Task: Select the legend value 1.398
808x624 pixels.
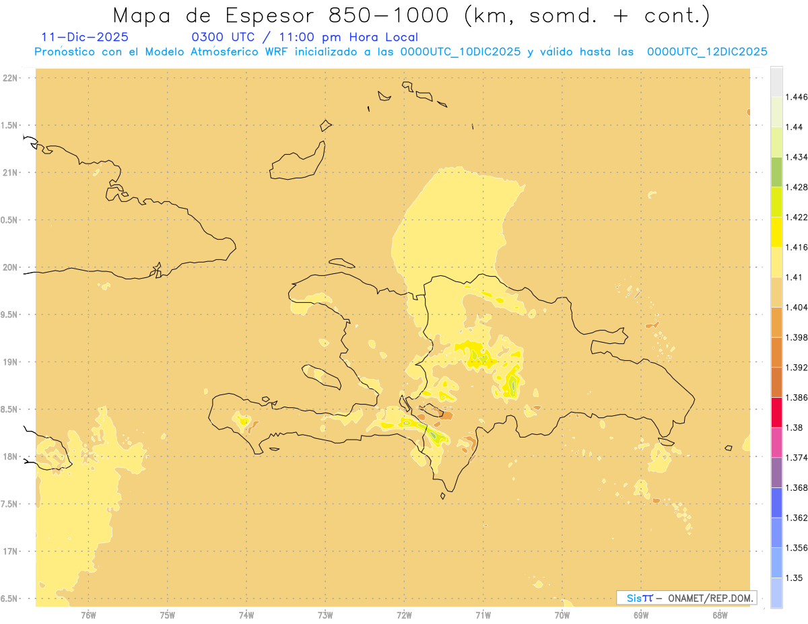Action: [x=797, y=337]
